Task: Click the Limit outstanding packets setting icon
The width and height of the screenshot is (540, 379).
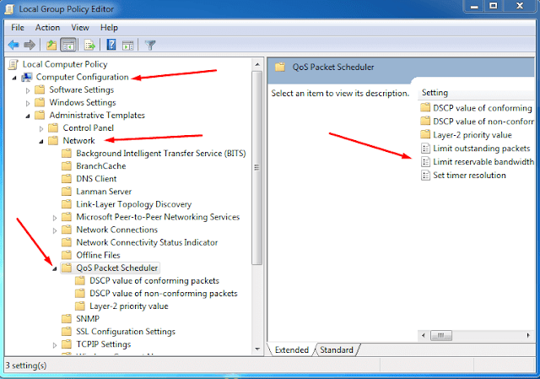Action: point(425,149)
